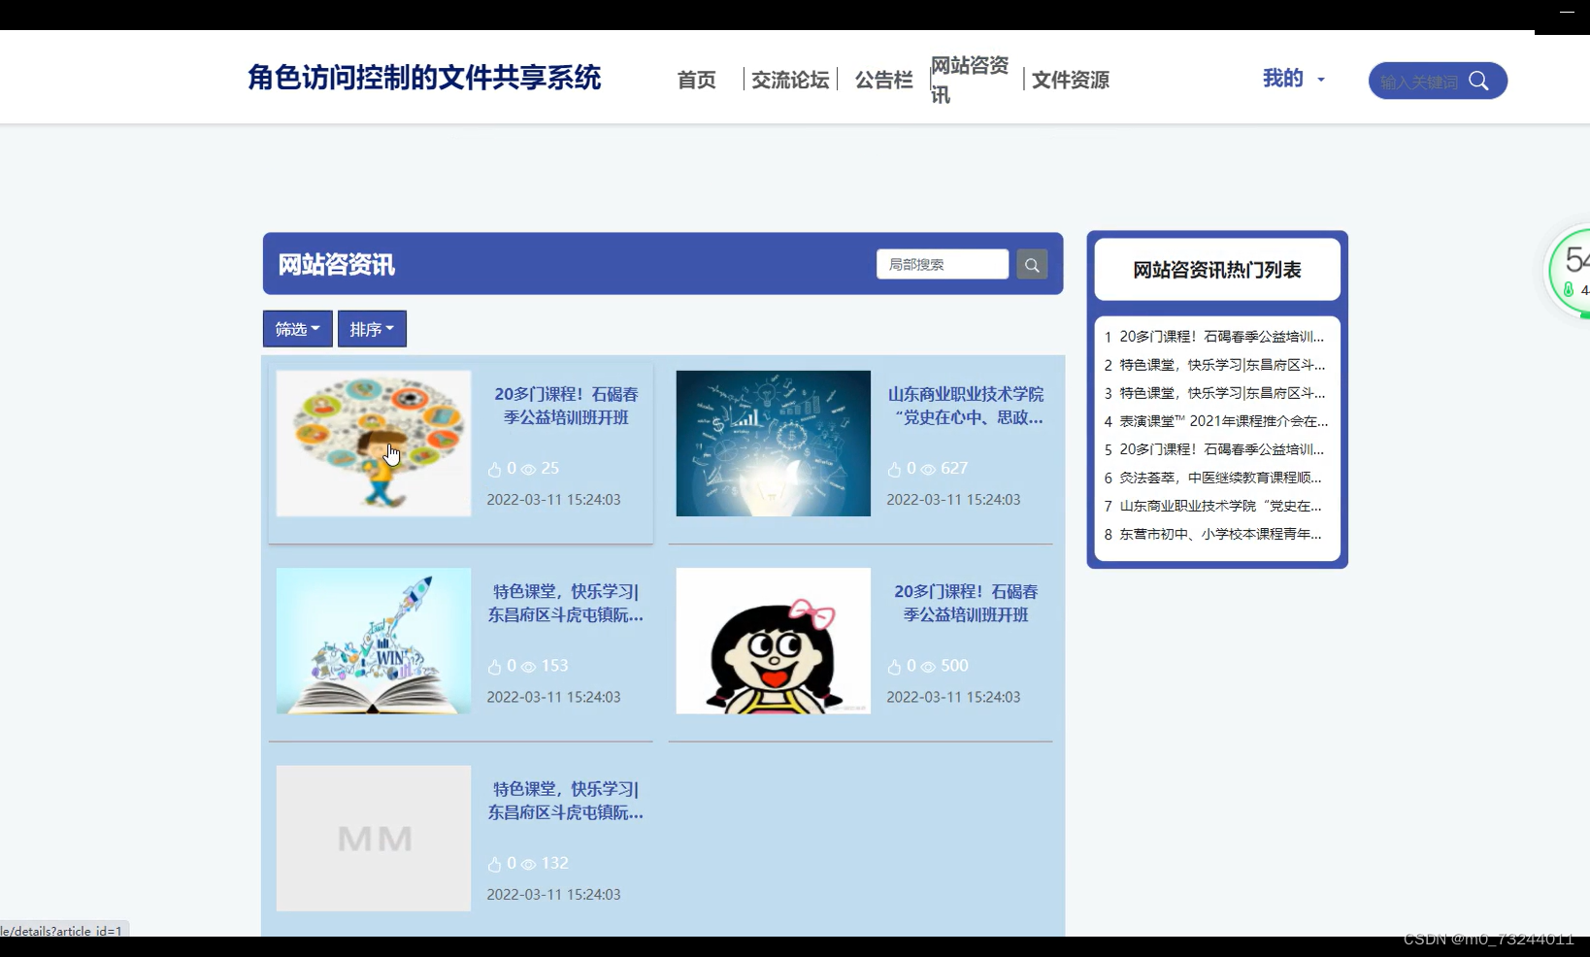The height and width of the screenshot is (957, 1590).
Task: Open article title 20多门课程 beside cartoon boy
Action: 566,406
